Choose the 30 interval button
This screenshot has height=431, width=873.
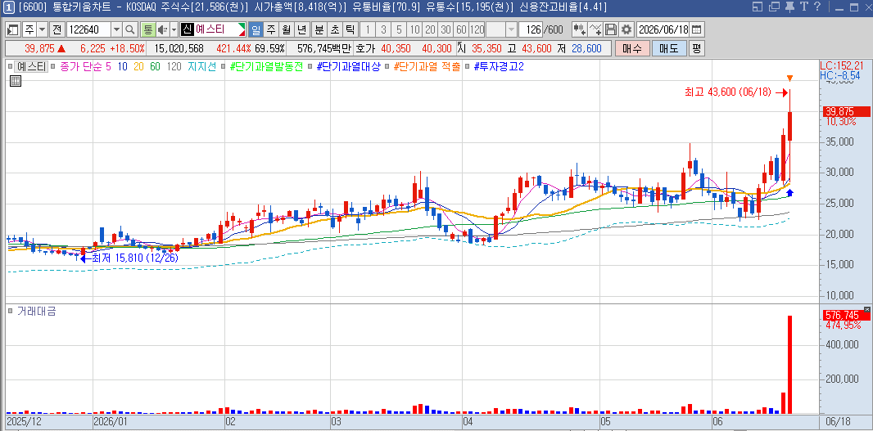point(446,29)
